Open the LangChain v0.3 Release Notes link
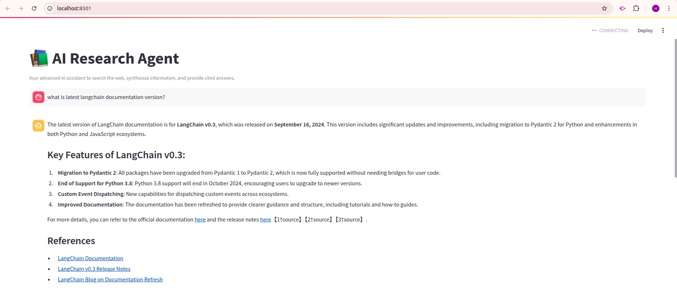This screenshot has height=288, width=677. 94,269
